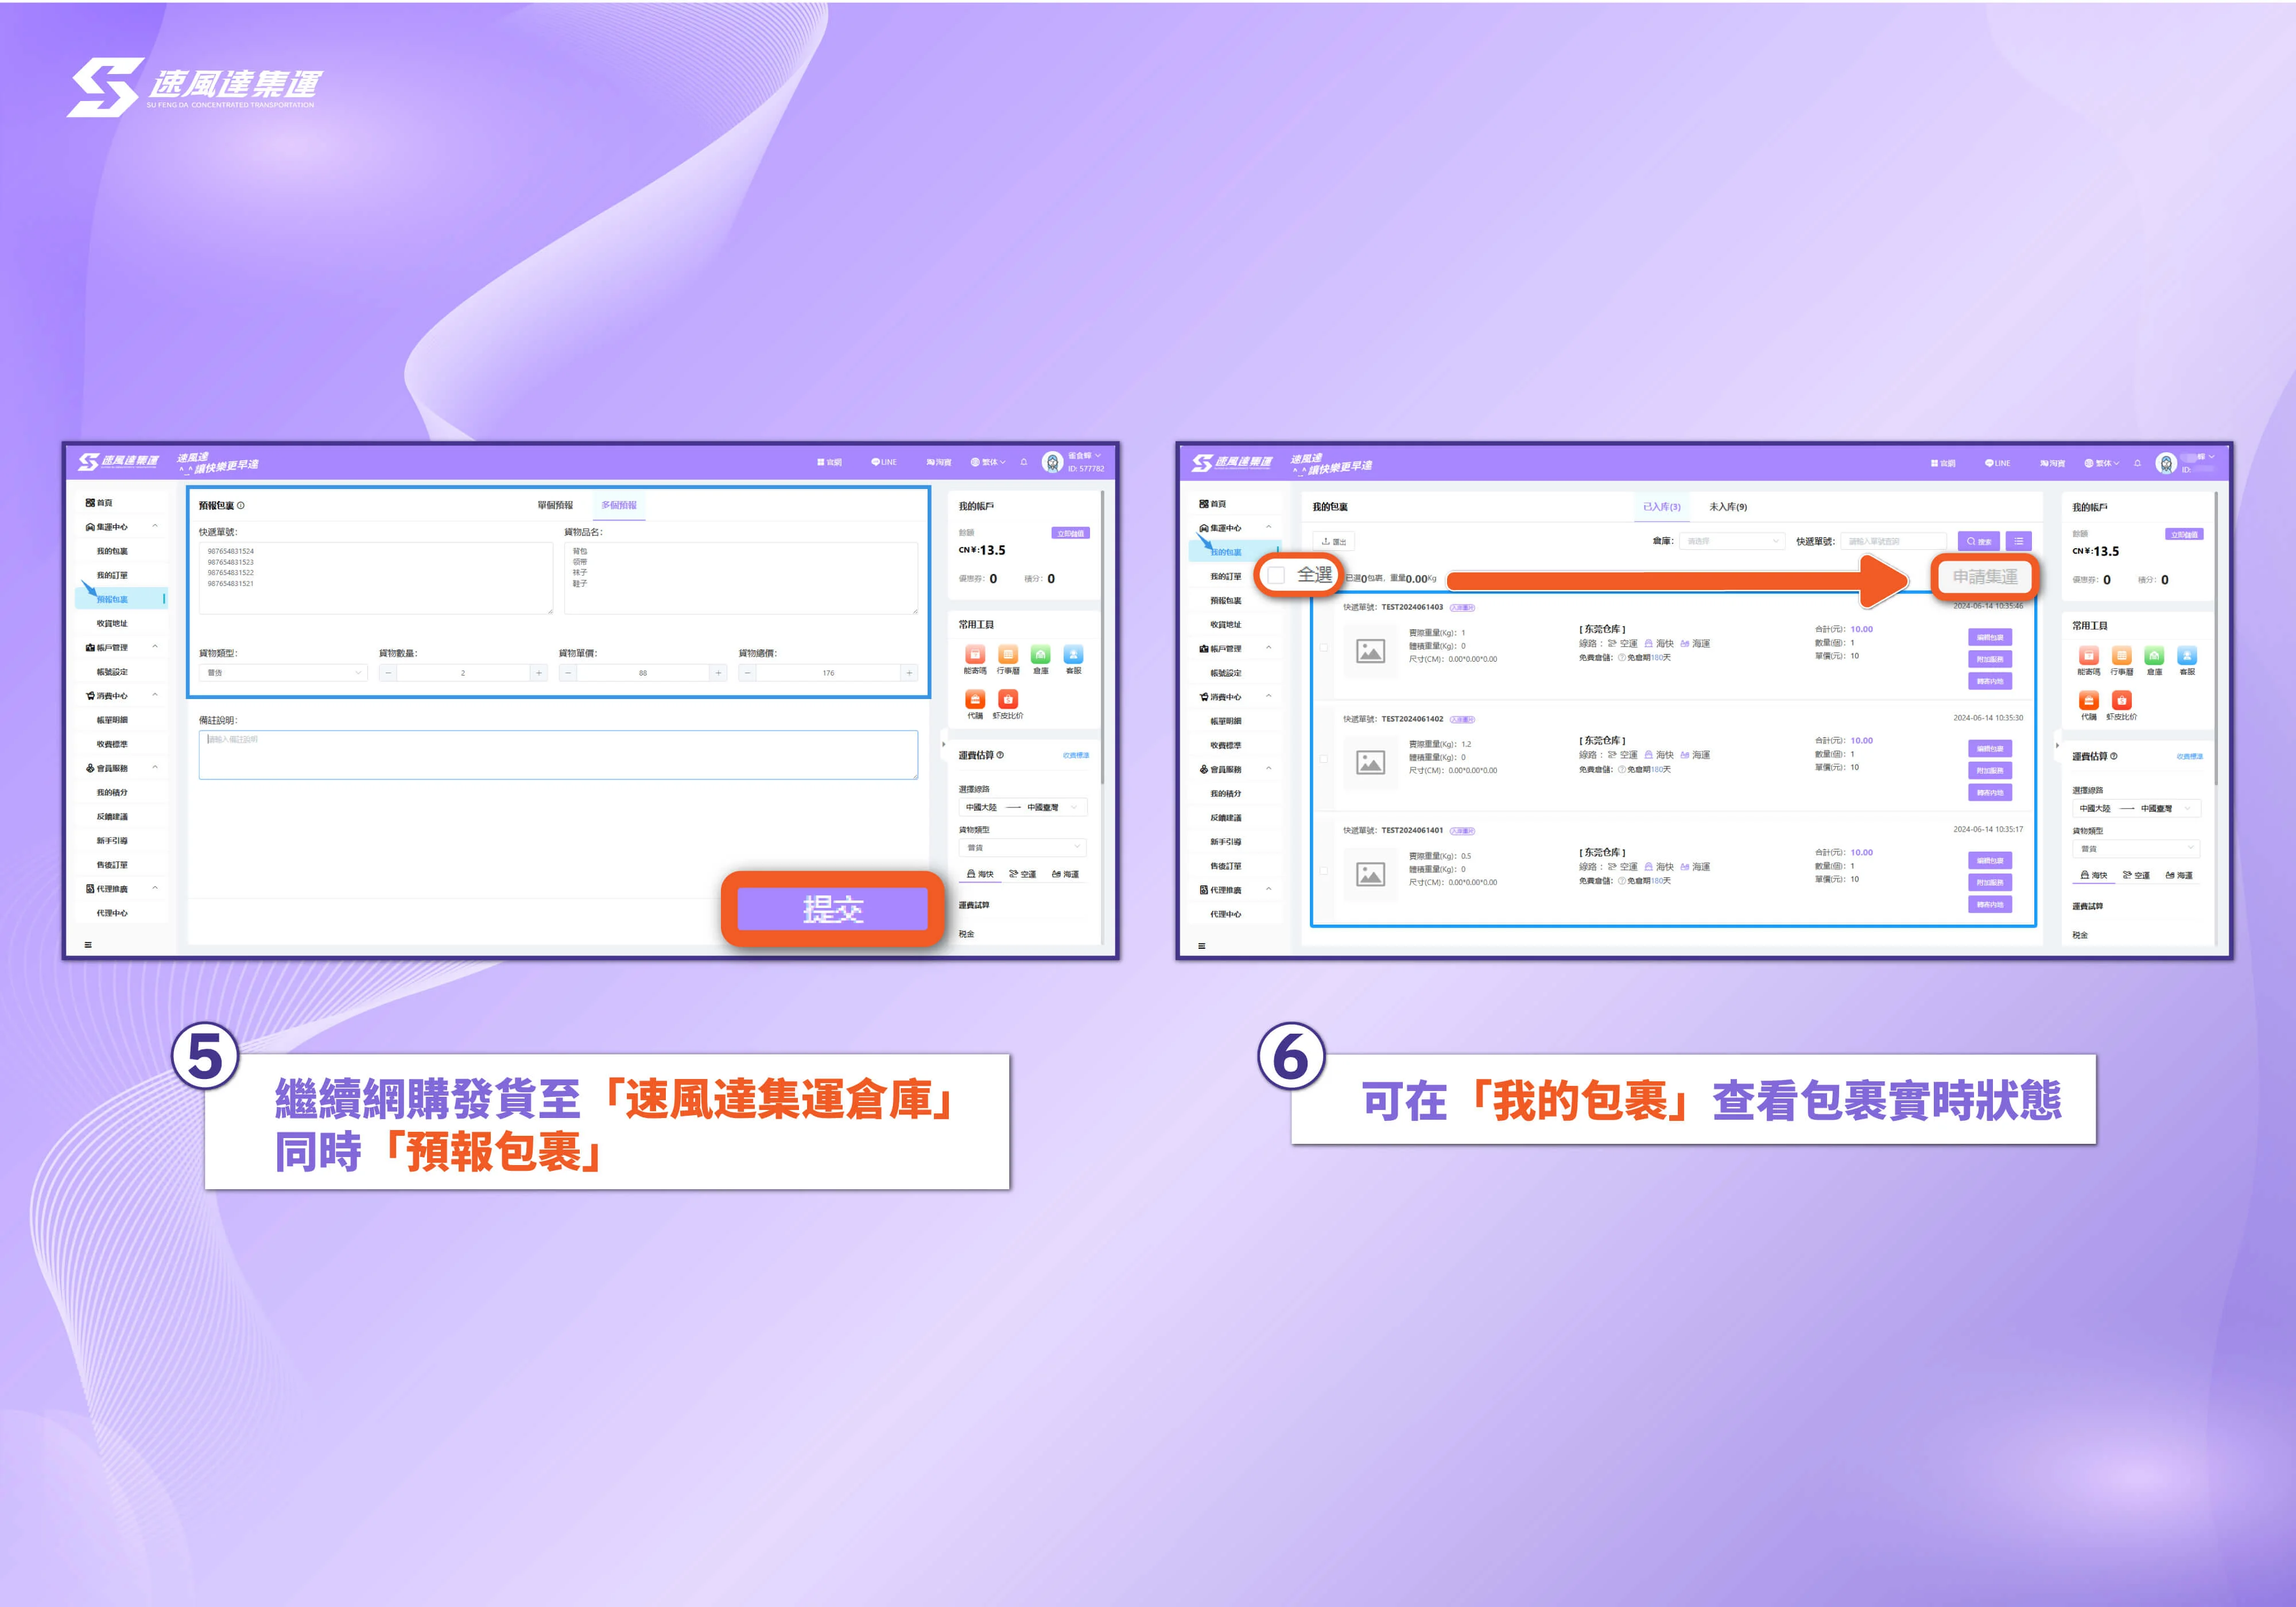Image resolution: width=2296 pixels, height=1607 pixels.
Task: Open 客服 support icon on 預報包裹 page
Action: tap(1073, 655)
